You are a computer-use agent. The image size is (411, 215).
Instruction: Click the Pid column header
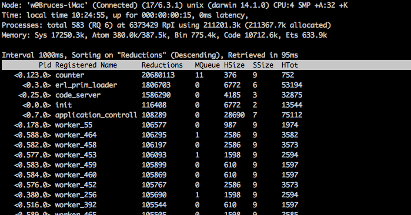45,65
